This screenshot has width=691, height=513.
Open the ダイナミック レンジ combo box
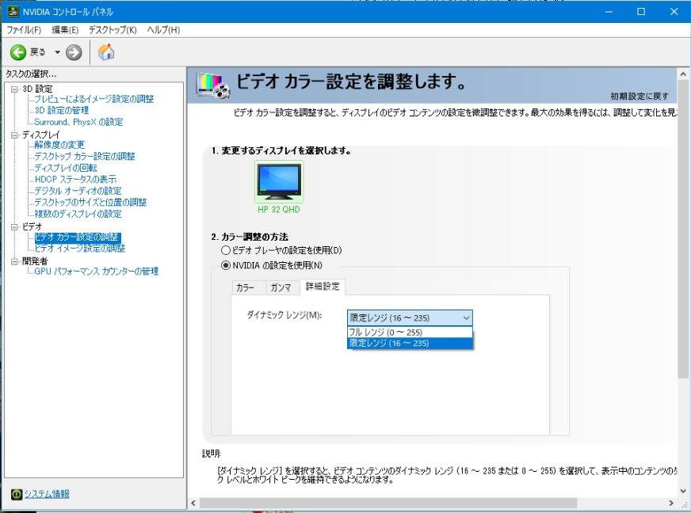410,318
